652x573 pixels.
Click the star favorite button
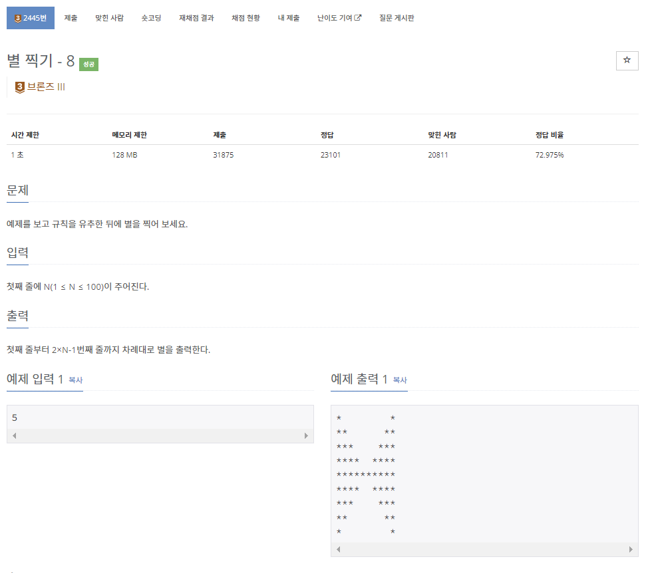[627, 60]
